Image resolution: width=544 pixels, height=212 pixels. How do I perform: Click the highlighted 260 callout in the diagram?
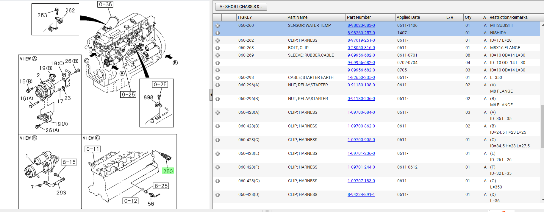tap(168, 171)
